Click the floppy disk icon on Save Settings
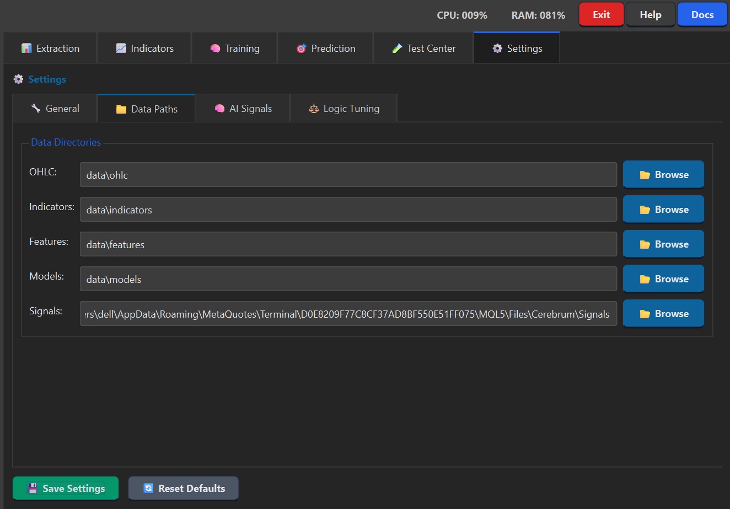 click(33, 488)
